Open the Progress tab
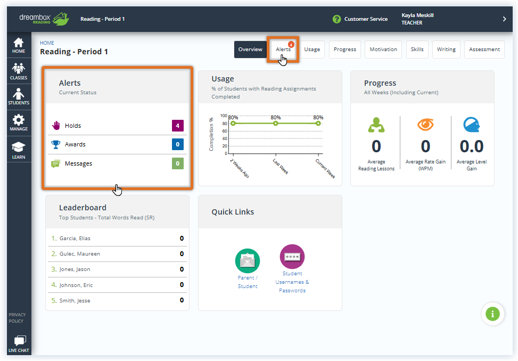 coord(344,49)
